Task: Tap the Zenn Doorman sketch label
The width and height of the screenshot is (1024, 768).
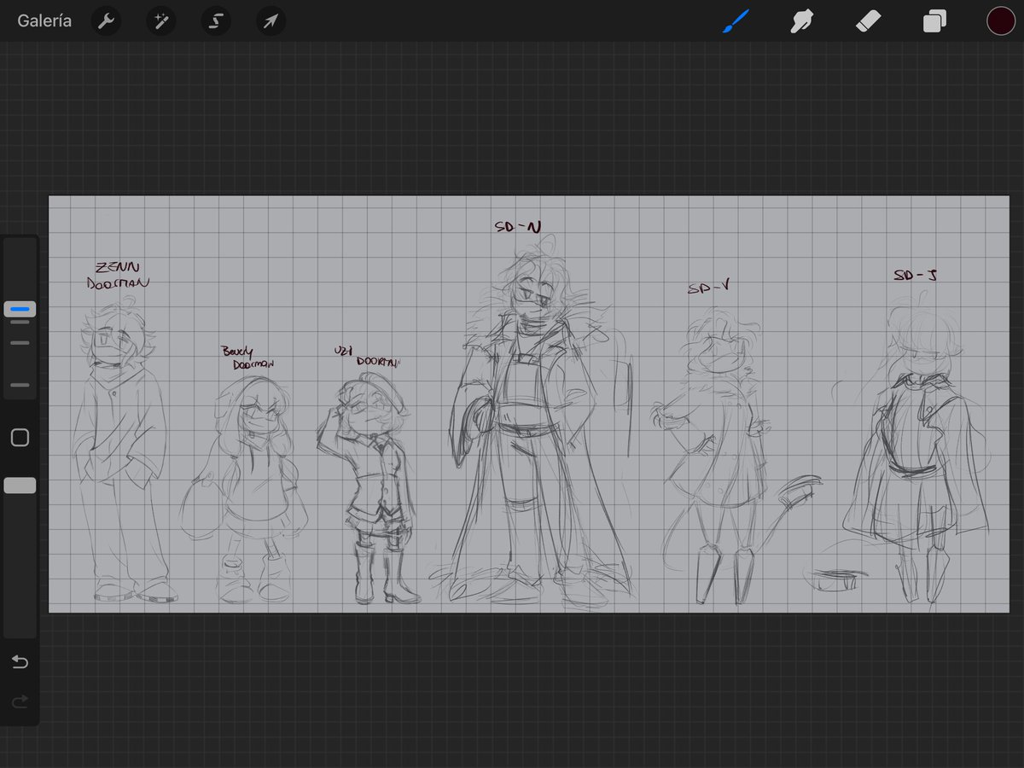Action: 118,273
